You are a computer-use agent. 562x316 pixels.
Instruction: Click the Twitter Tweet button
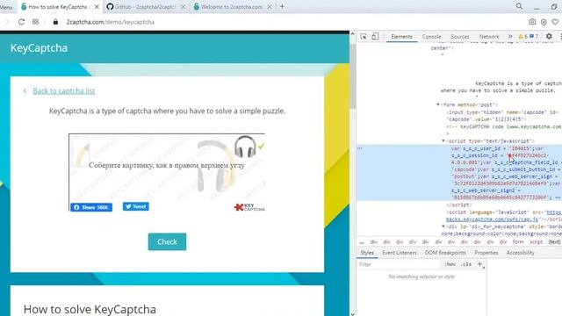click(x=136, y=207)
